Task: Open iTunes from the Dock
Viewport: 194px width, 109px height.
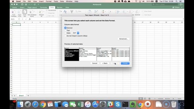Action: (x=88, y=104)
